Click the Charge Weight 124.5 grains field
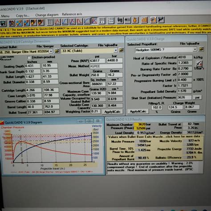Image resolution: width=211 pixels, height=211 pixels. [175, 107]
